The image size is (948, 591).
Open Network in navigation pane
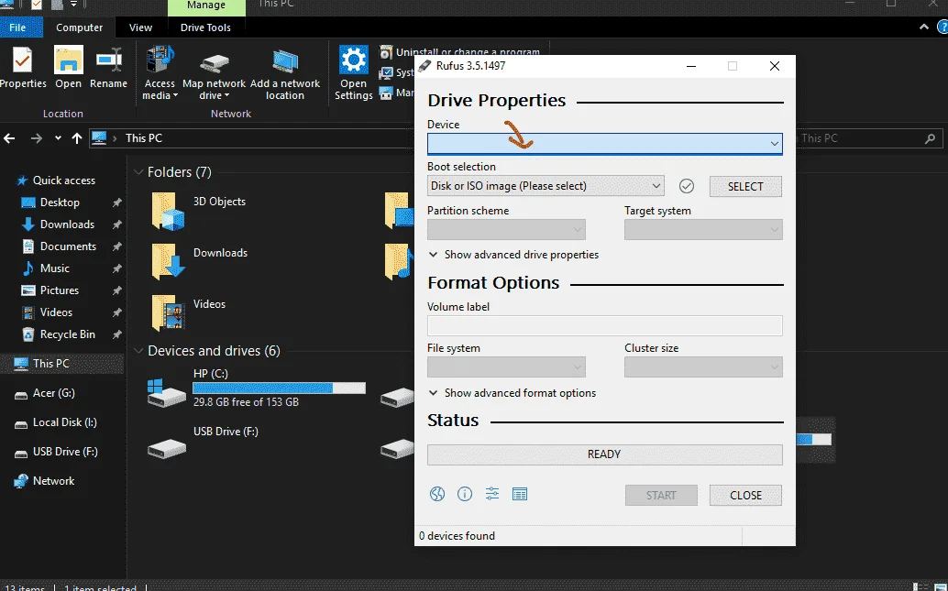pos(44,481)
